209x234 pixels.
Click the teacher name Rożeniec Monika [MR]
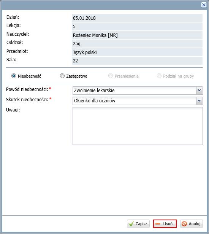tap(95, 35)
